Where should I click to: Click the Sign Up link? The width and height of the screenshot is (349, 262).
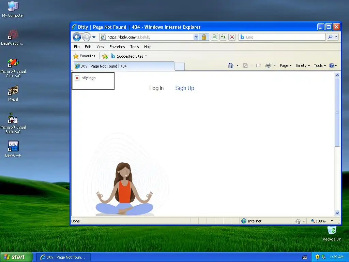coord(185,88)
